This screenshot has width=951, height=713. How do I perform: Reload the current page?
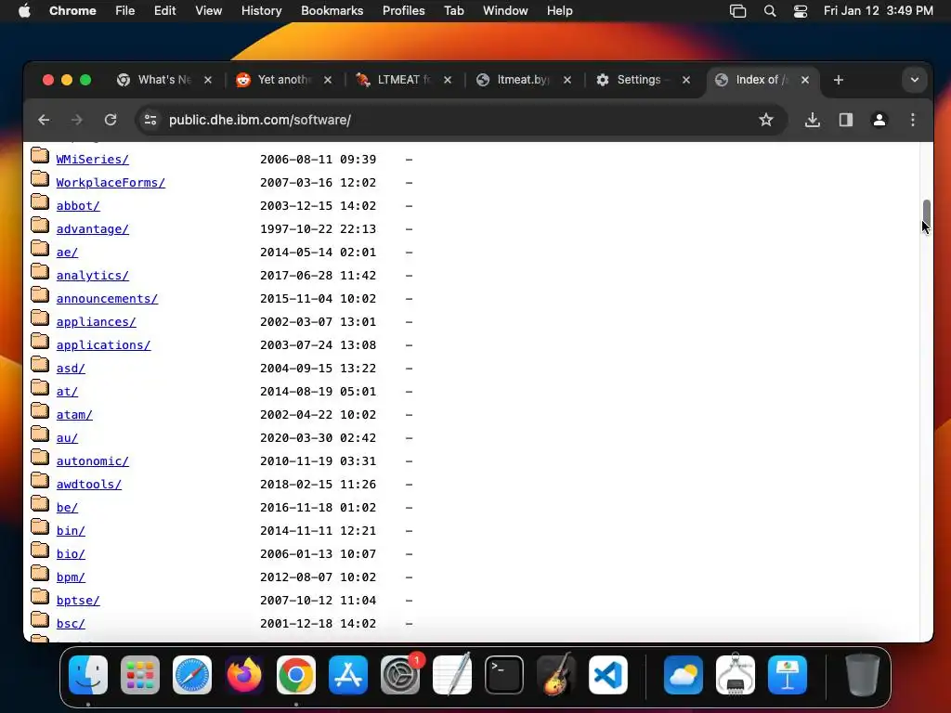(x=111, y=120)
